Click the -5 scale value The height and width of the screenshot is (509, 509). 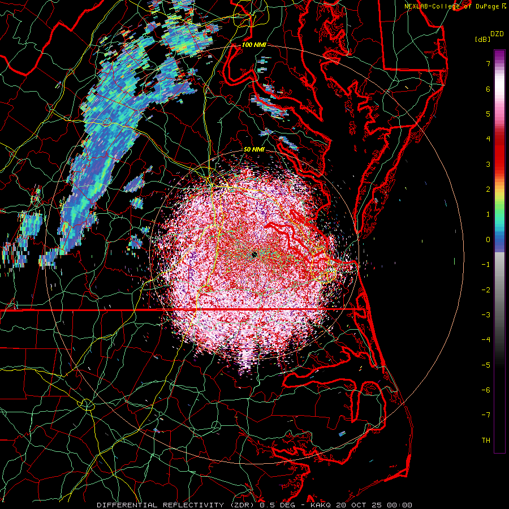click(x=486, y=365)
